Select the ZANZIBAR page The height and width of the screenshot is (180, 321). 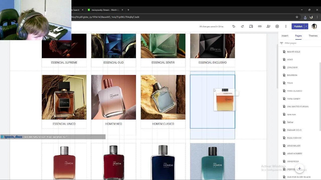pyautogui.click(x=292, y=67)
